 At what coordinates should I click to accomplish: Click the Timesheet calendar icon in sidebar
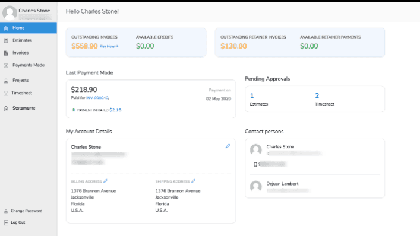coord(6,93)
